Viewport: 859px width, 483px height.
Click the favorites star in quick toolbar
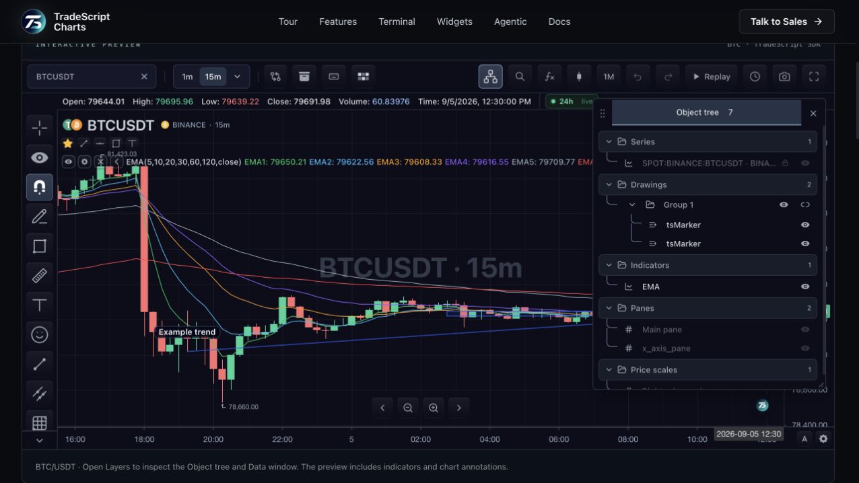pos(67,143)
